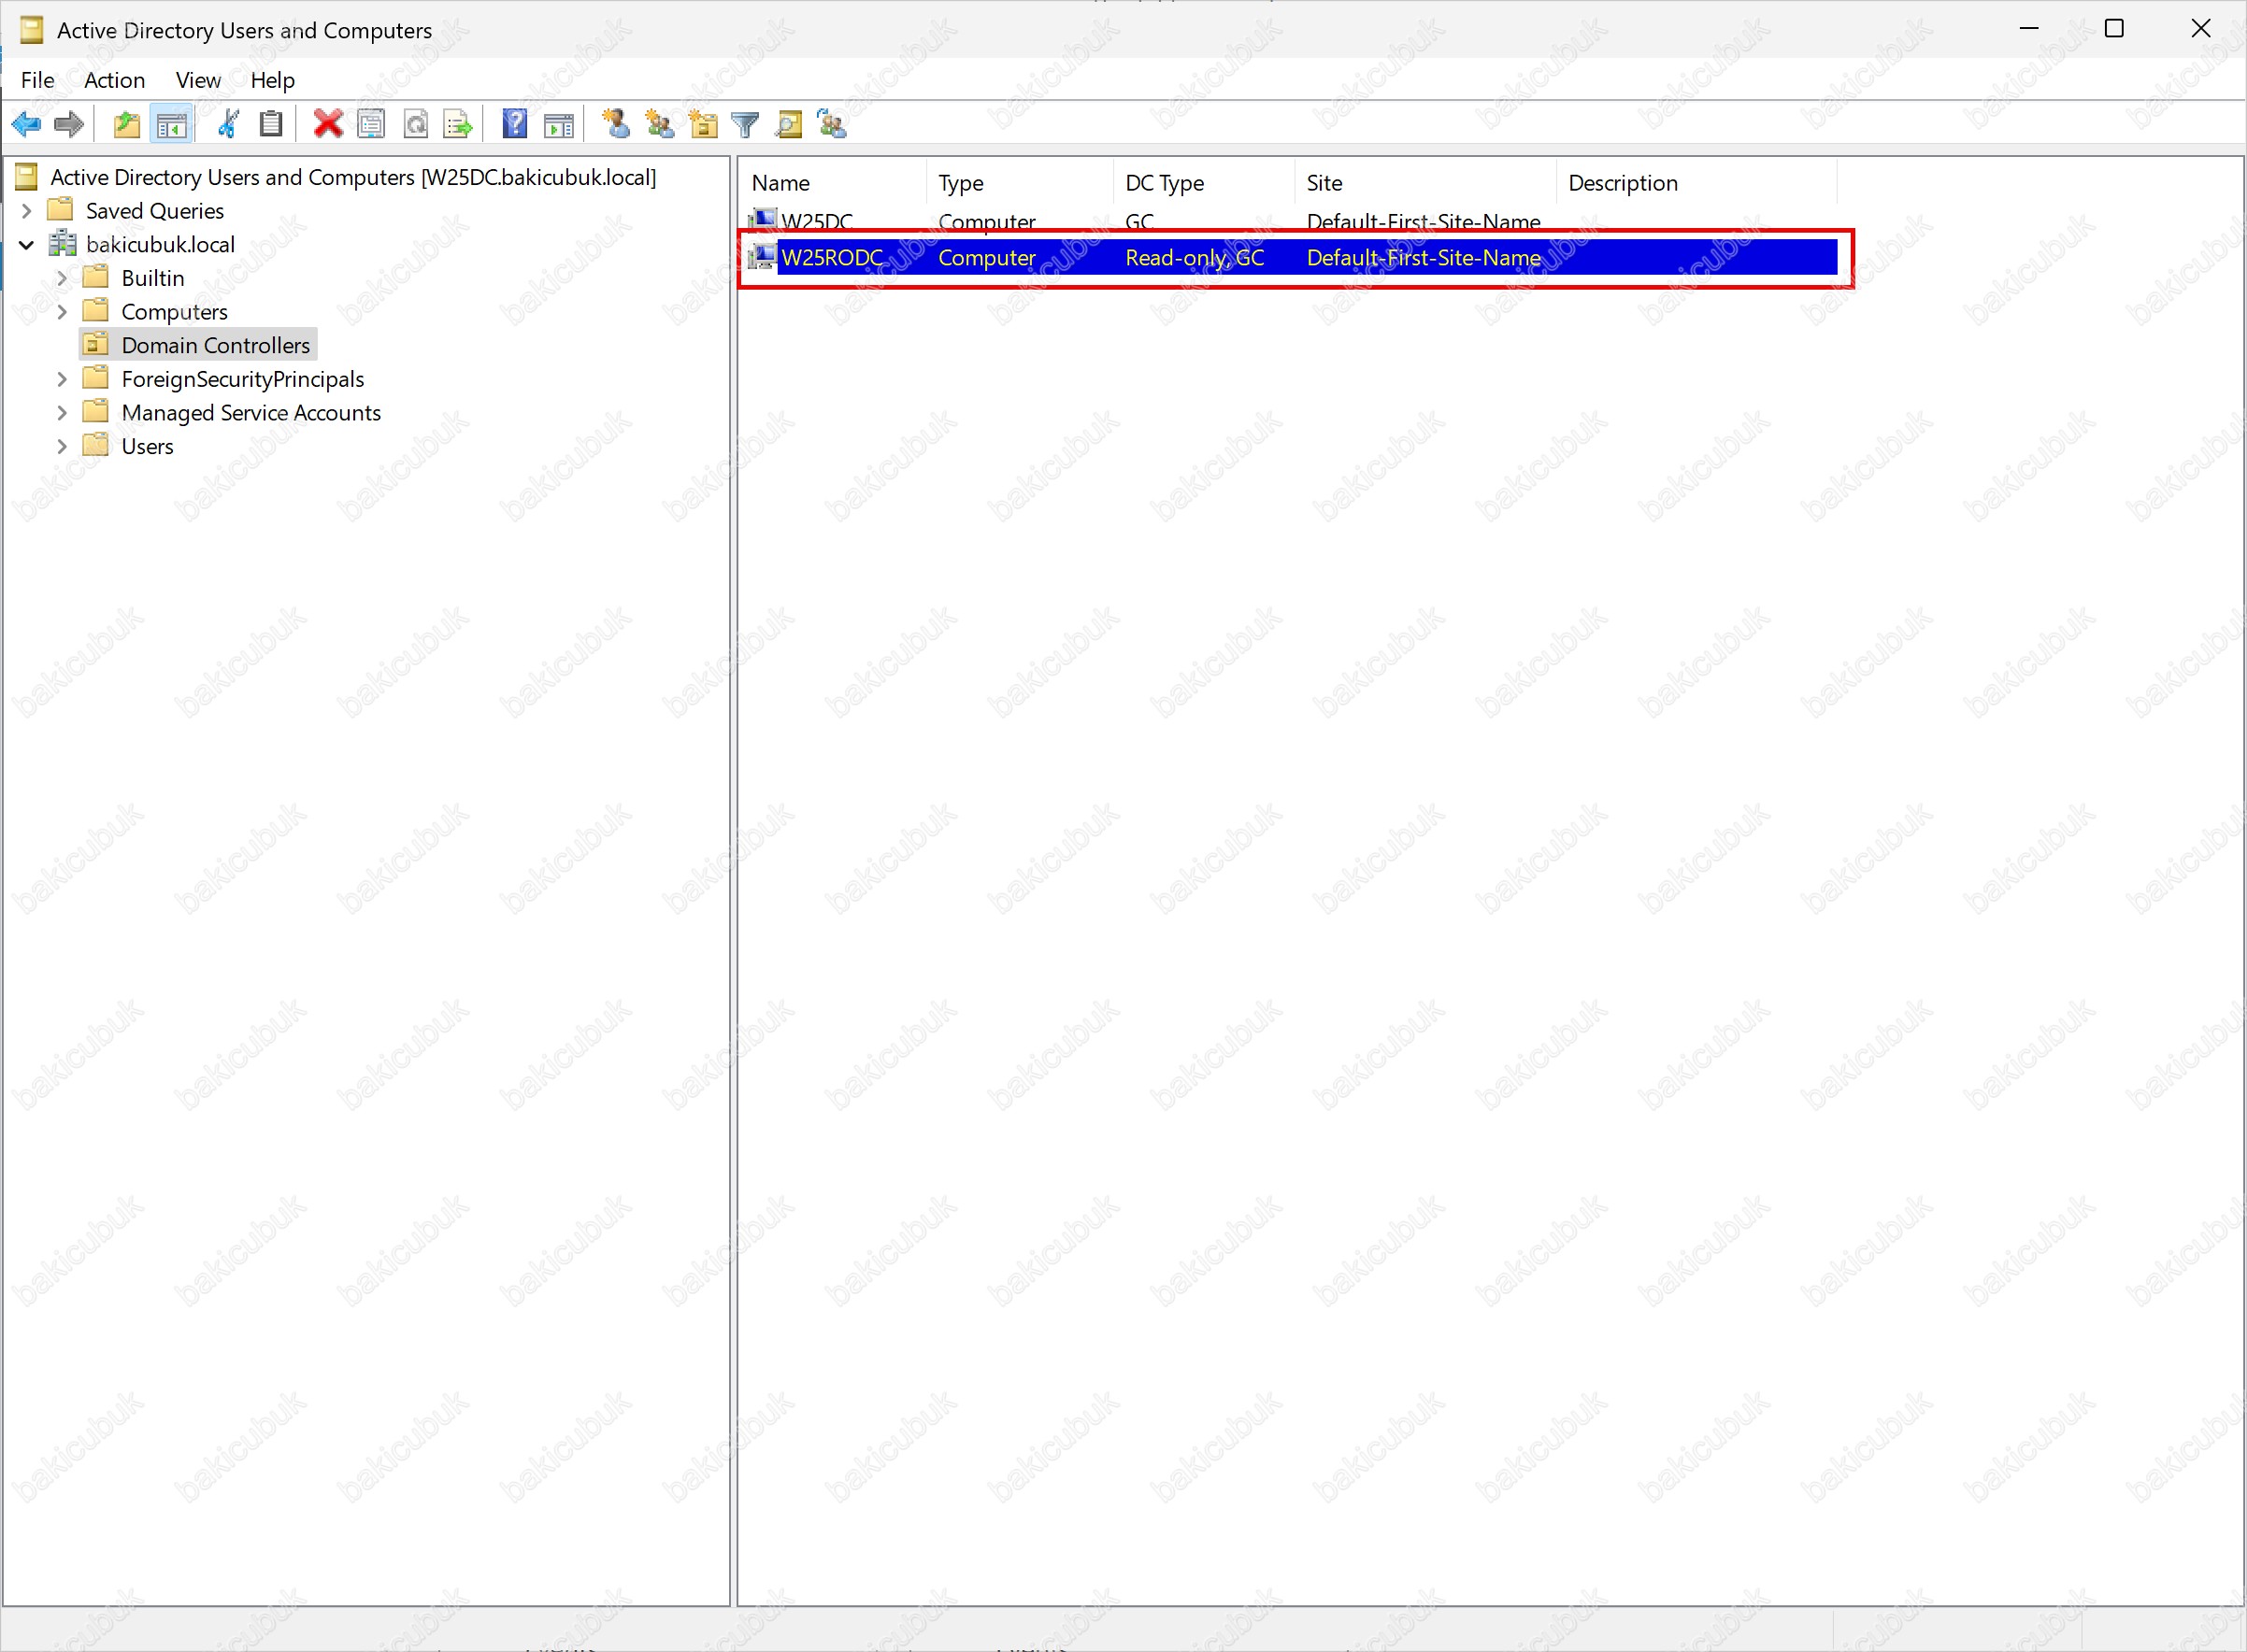Select the ForeignSecurityPrincipals tree item
Image resolution: width=2247 pixels, height=1652 pixels.
(x=242, y=379)
